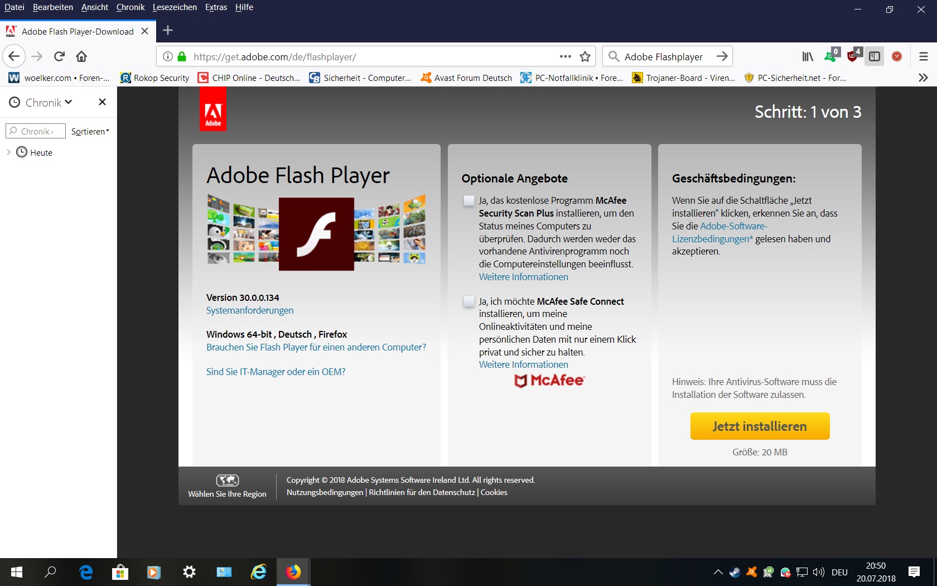Launch Microsoft Edge from taskbar

coord(86,572)
